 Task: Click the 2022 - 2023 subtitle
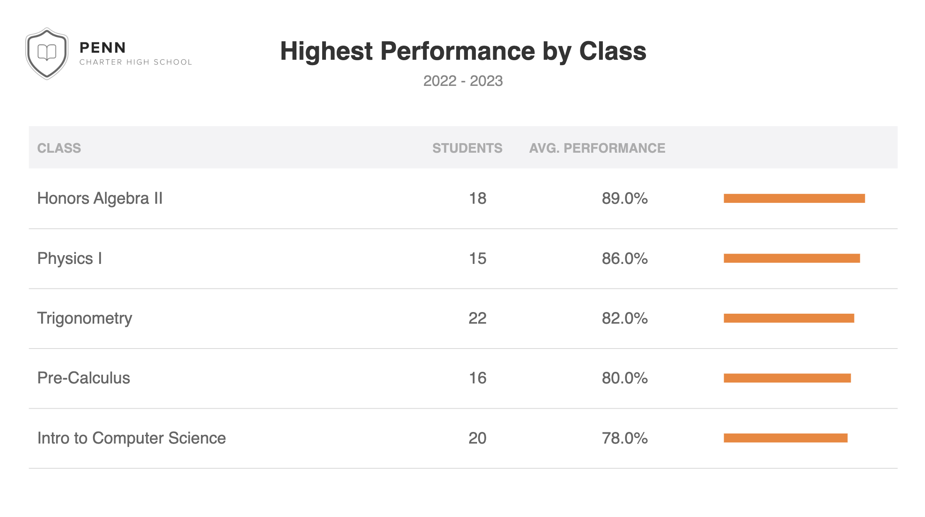[x=462, y=81]
